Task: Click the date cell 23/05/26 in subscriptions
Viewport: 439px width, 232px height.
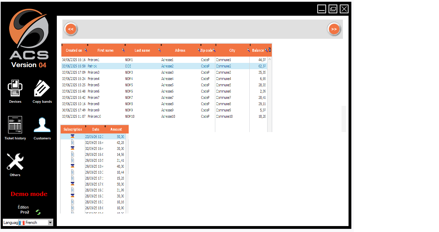Action: pos(94,137)
